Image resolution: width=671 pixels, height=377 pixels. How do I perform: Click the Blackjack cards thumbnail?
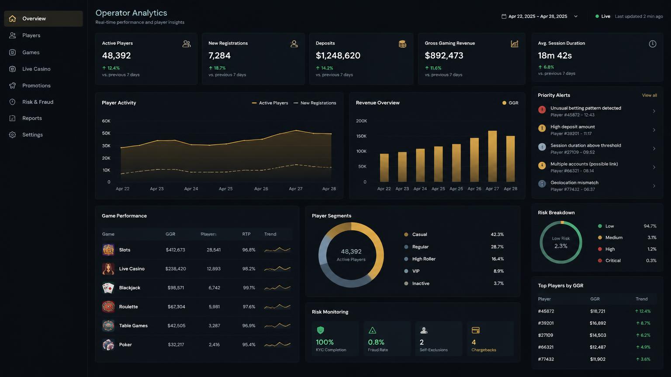tap(108, 288)
